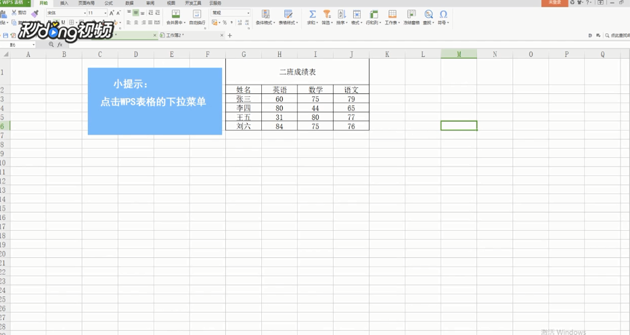Click 李四's 数学 score cell 44
This screenshot has height=335, width=630.
[315, 108]
